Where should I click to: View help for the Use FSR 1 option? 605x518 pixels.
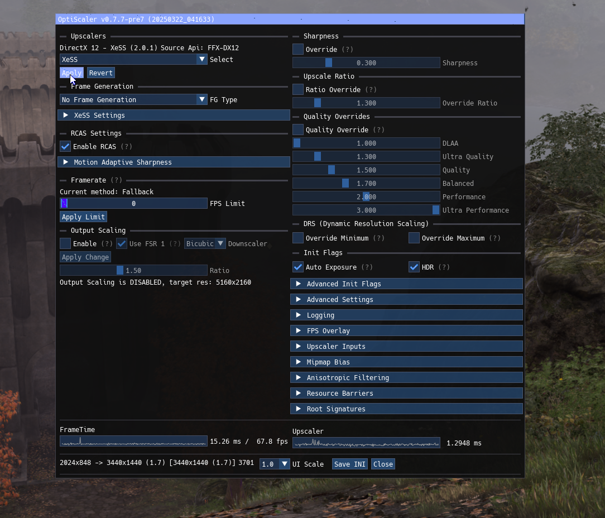(x=175, y=243)
